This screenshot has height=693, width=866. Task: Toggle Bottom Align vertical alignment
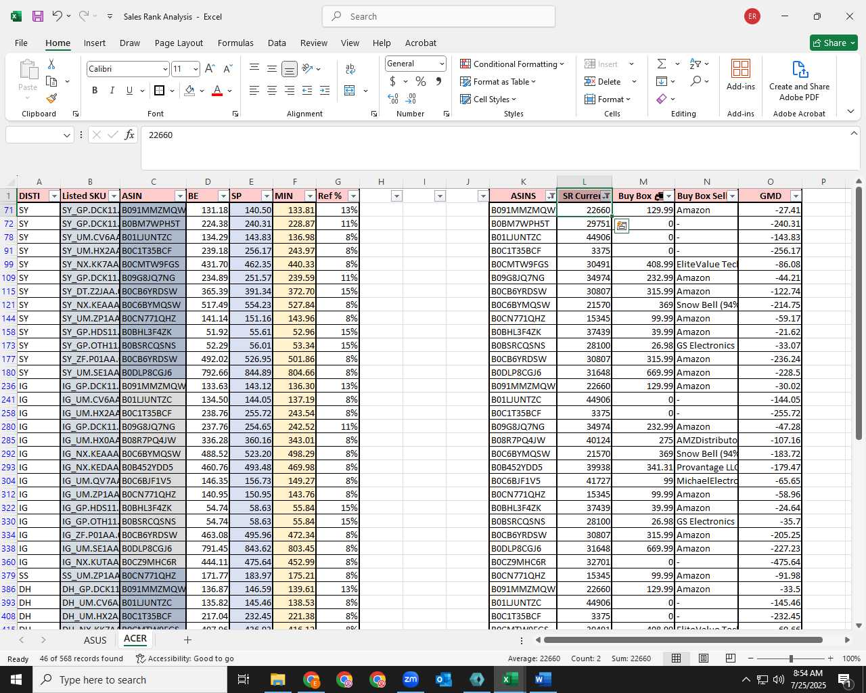tap(290, 68)
